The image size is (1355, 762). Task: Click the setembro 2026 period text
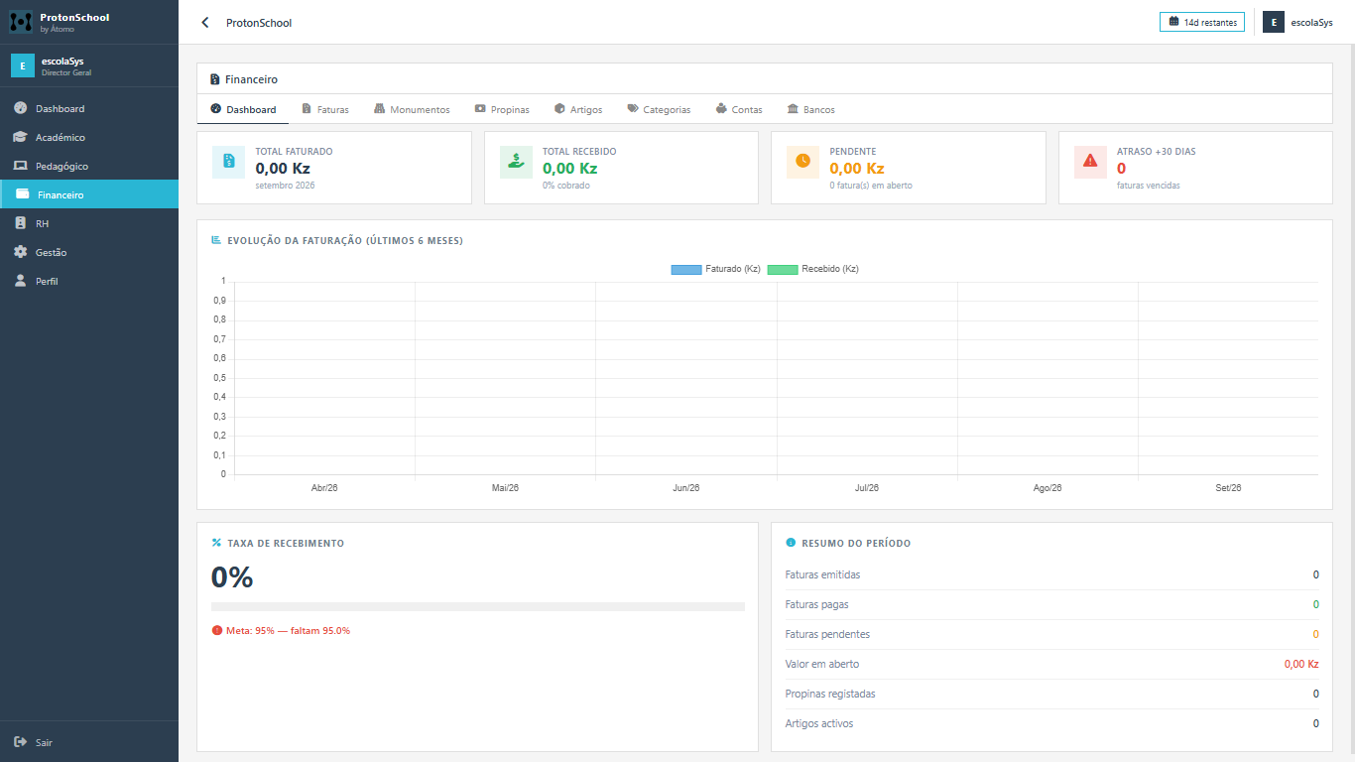pos(285,186)
